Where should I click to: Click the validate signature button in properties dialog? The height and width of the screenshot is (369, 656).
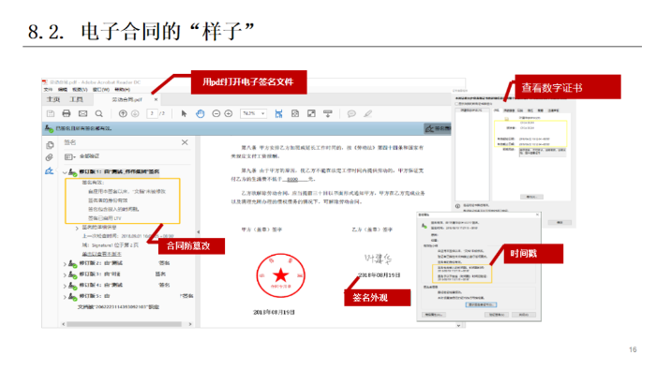tap(497, 315)
